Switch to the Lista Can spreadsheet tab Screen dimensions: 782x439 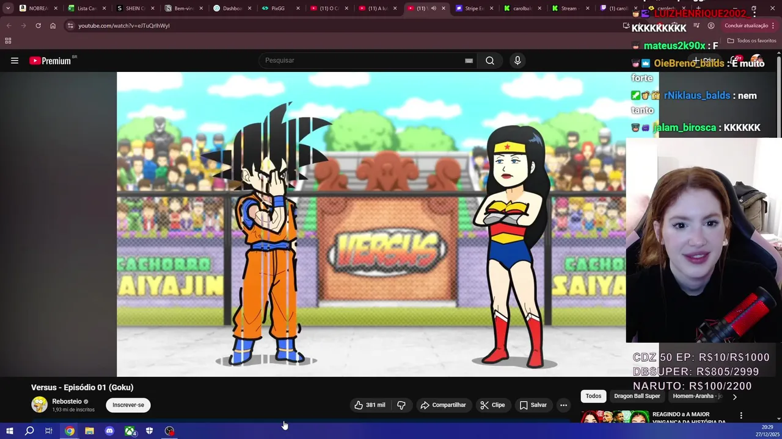(x=86, y=9)
